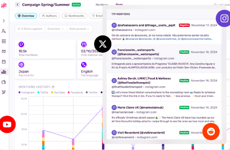
Task: Open the calendar icon in the sidebar
Action: [x=4, y=62]
